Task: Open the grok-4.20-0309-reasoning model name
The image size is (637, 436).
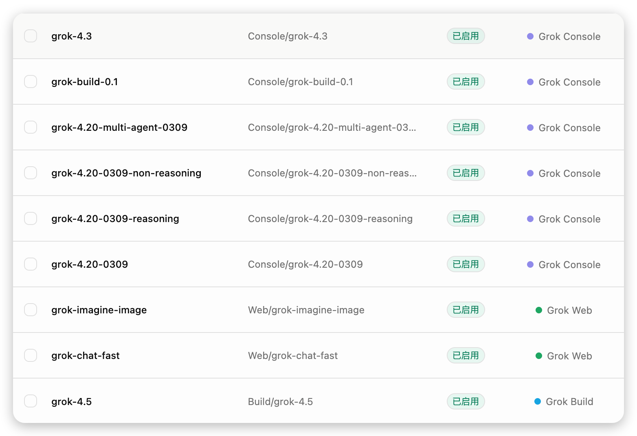Action: [115, 219]
